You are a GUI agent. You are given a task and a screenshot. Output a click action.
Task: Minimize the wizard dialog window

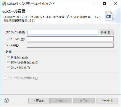tap(94, 4)
